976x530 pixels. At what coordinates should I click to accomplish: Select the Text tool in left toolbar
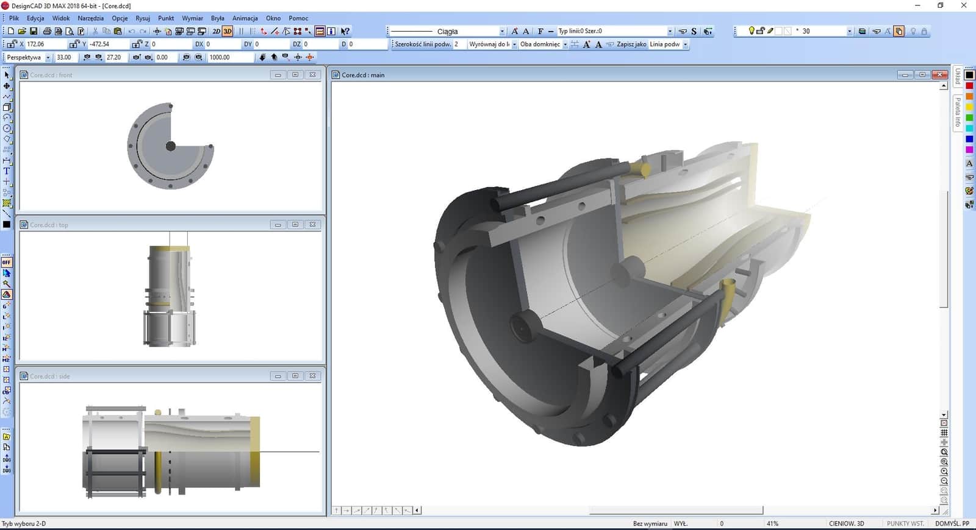coord(7,171)
